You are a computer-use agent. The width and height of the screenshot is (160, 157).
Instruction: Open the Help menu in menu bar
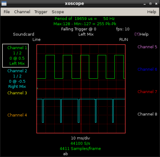click(152, 12)
